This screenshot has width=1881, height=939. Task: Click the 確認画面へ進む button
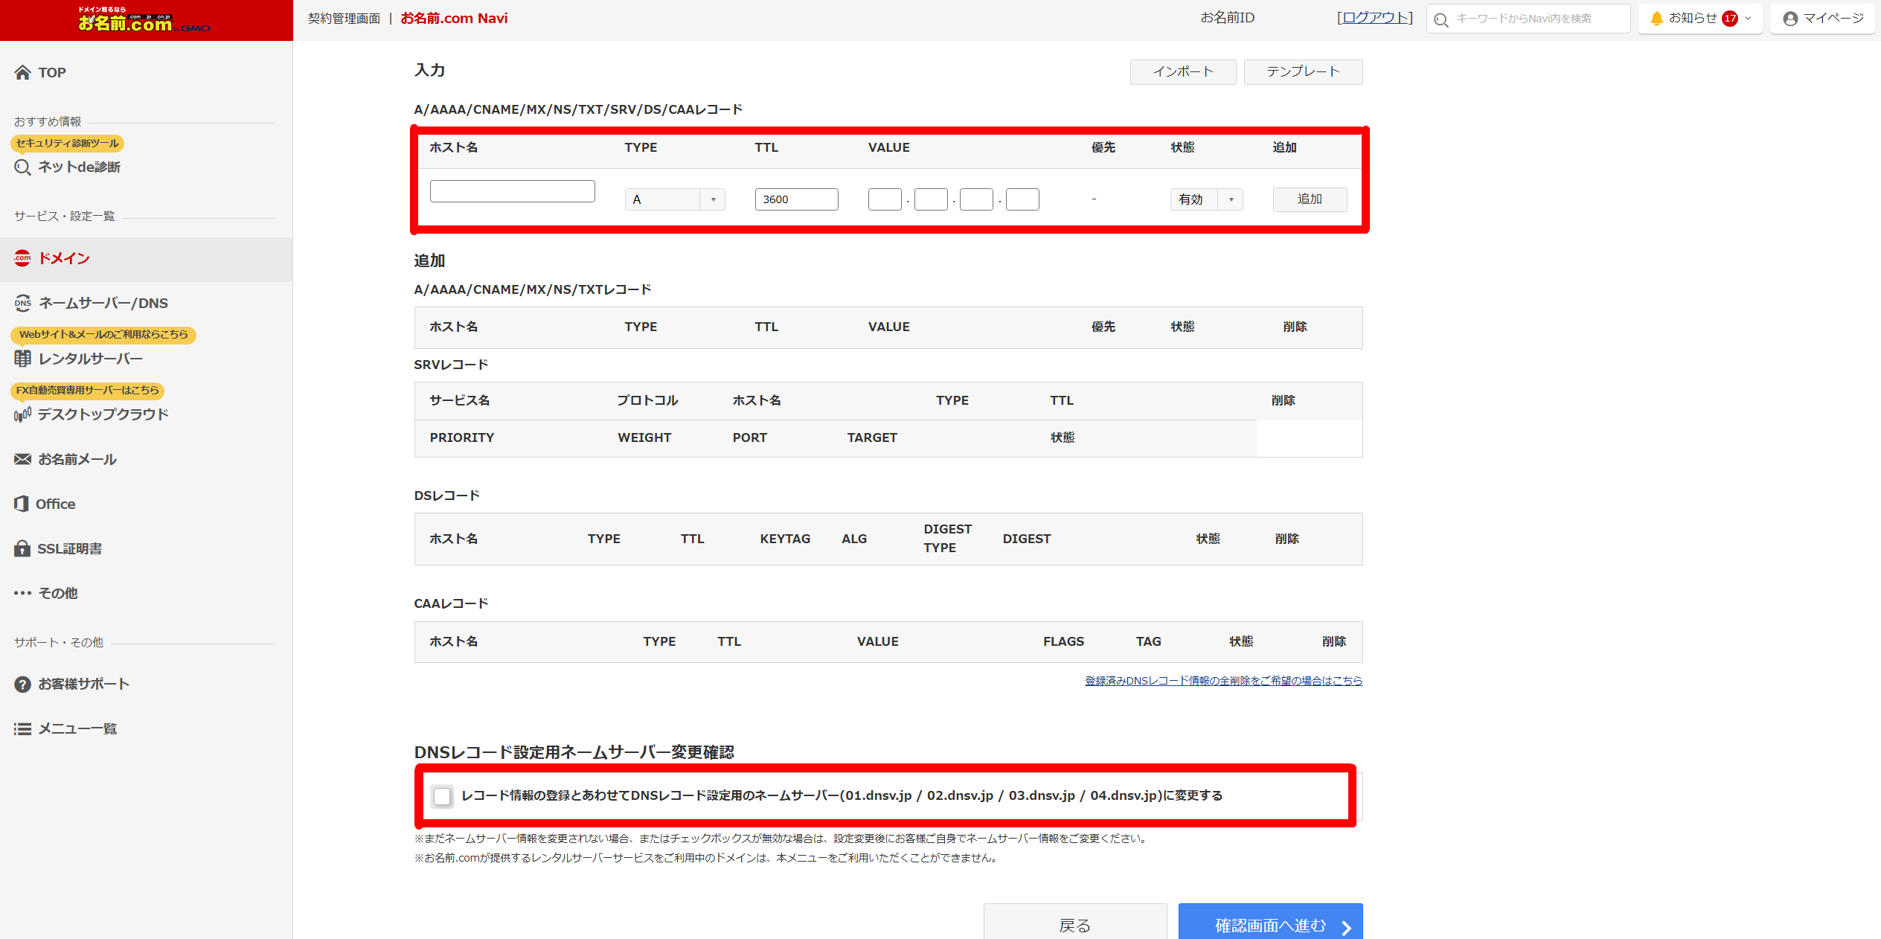pyautogui.click(x=1270, y=925)
